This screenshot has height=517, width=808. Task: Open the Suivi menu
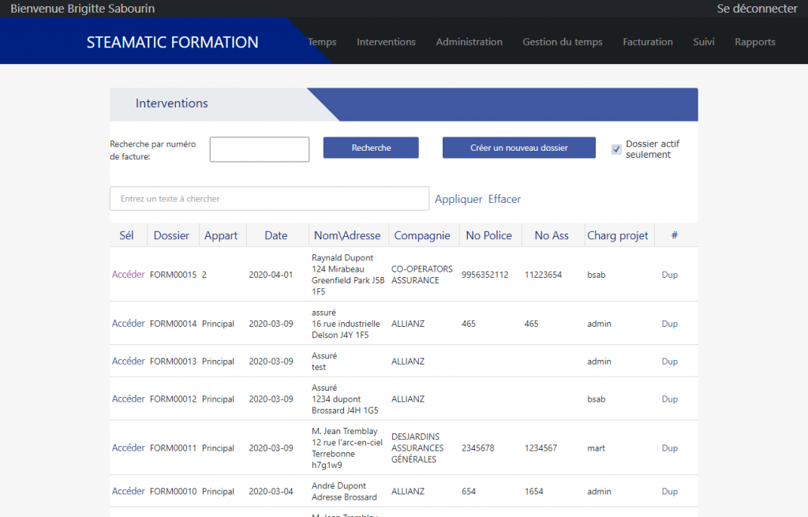click(703, 43)
